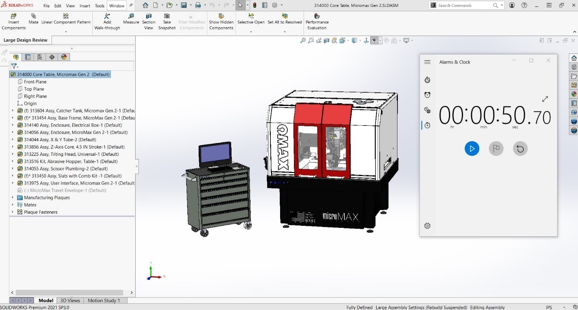Open the Options gear icon
Image resolution: width=578 pixels, height=310 pixels.
[275, 5]
